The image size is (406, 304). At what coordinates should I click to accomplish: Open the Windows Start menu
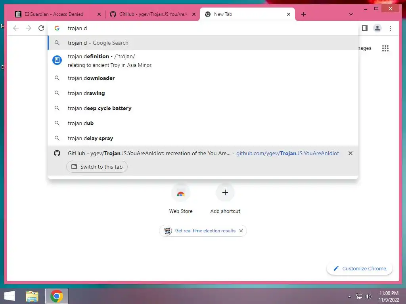click(10, 296)
